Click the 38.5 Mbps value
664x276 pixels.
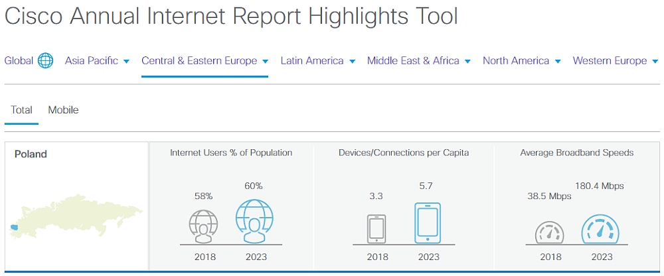click(549, 196)
